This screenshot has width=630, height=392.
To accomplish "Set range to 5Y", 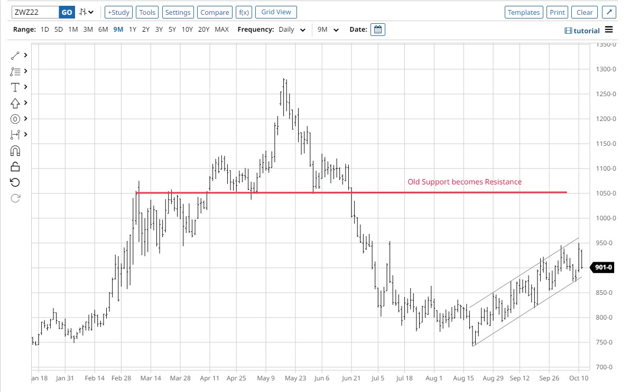I will (172, 29).
